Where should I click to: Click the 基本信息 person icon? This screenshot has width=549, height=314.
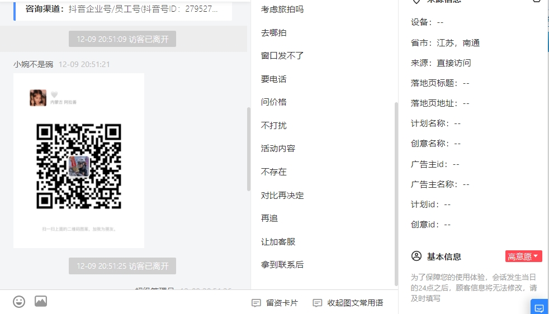click(x=417, y=256)
